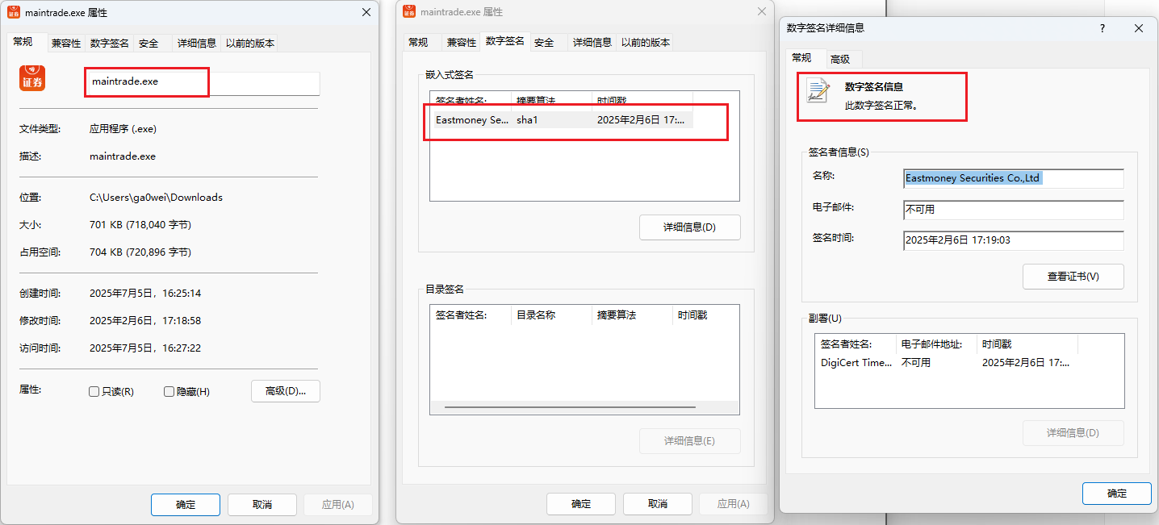Open 高级(D)... attributes button
1159x525 pixels.
pyautogui.click(x=286, y=391)
